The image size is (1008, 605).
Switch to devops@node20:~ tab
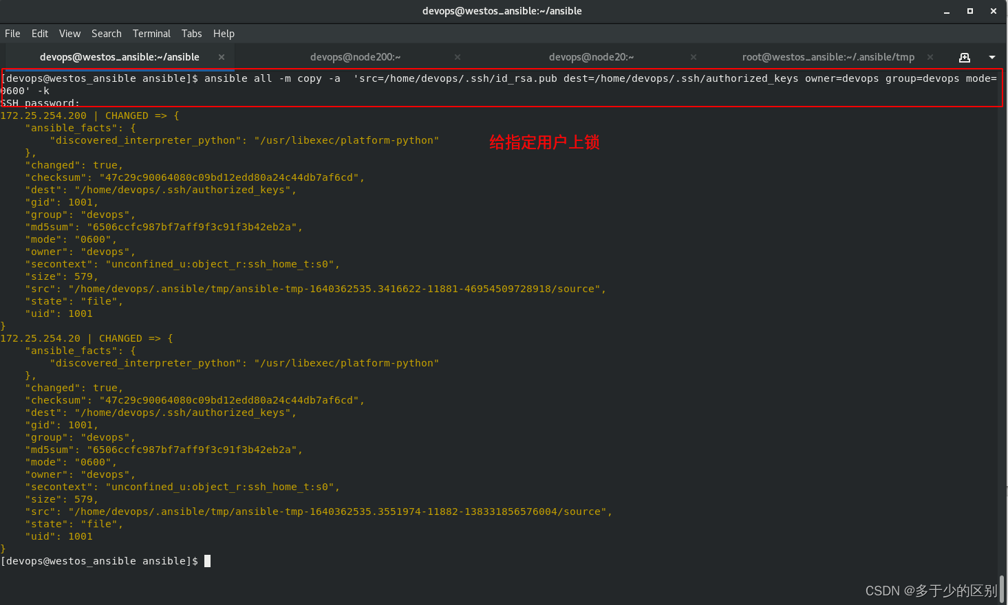click(x=591, y=57)
